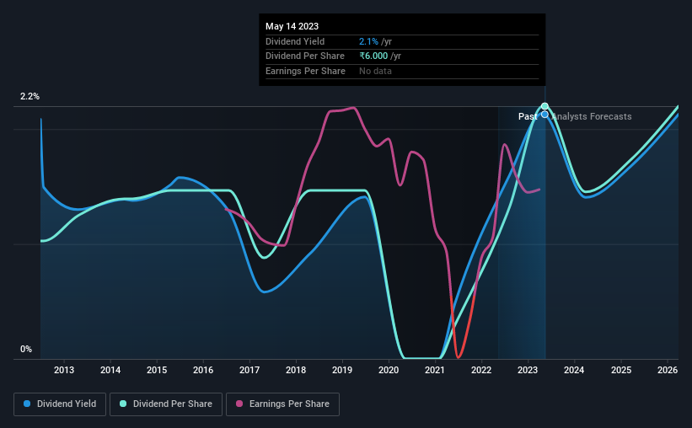Toggle the Earnings Per Share legend button

[282, 404]
